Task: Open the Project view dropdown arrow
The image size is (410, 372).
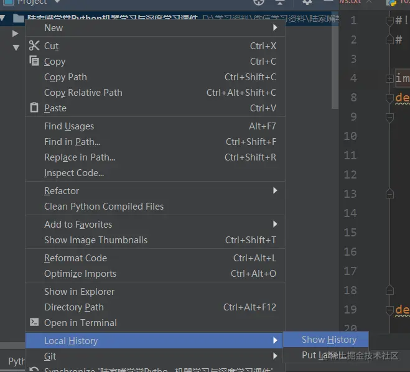Action: (x=57, y=2)
